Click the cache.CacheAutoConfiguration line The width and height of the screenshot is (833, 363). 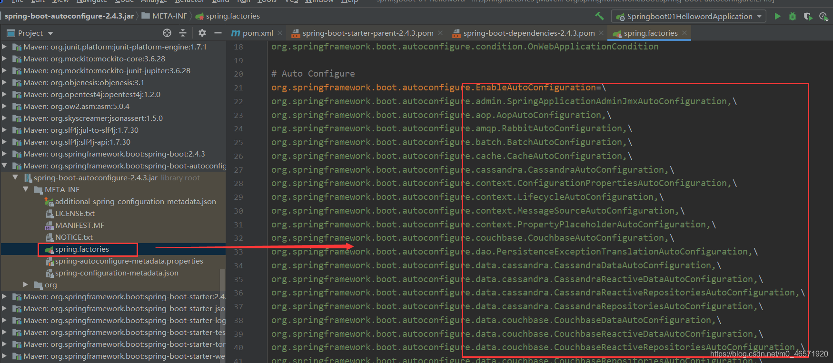452,156
